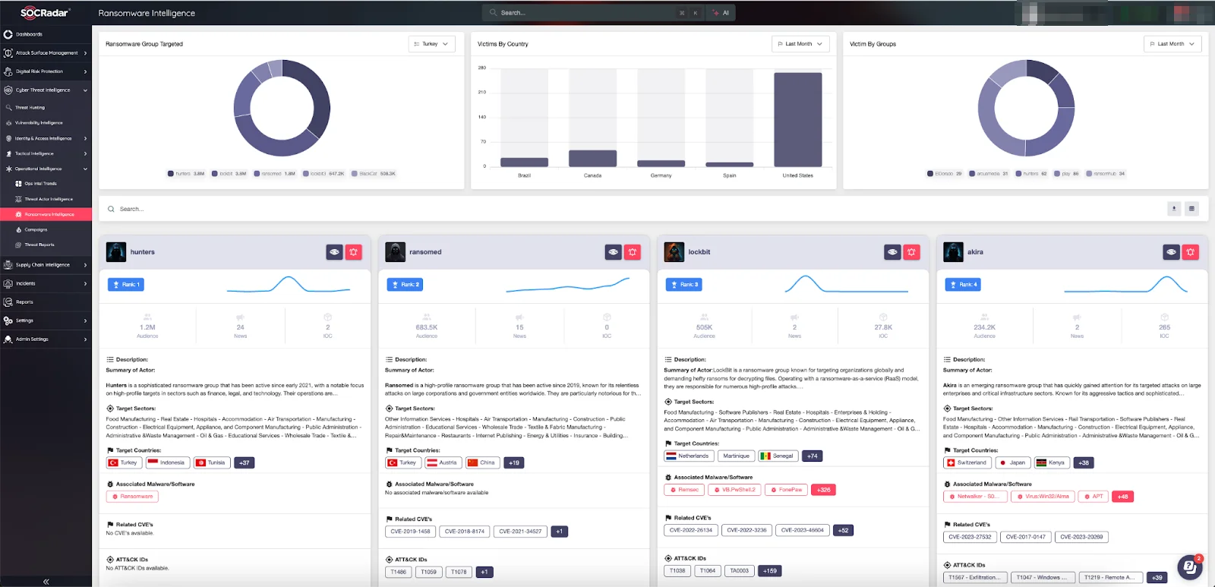Toggle BlackCat legend in Ransomware Group Targeted
1215x587 pixels.
[x=373, y=174]
